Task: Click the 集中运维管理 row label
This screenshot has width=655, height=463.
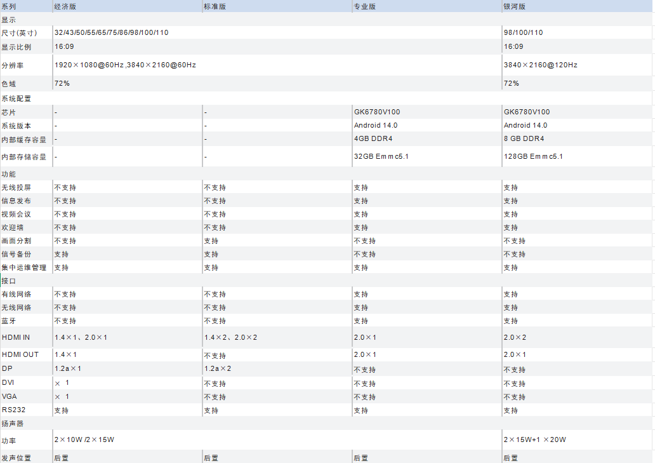Action: [x=24, y=268]
